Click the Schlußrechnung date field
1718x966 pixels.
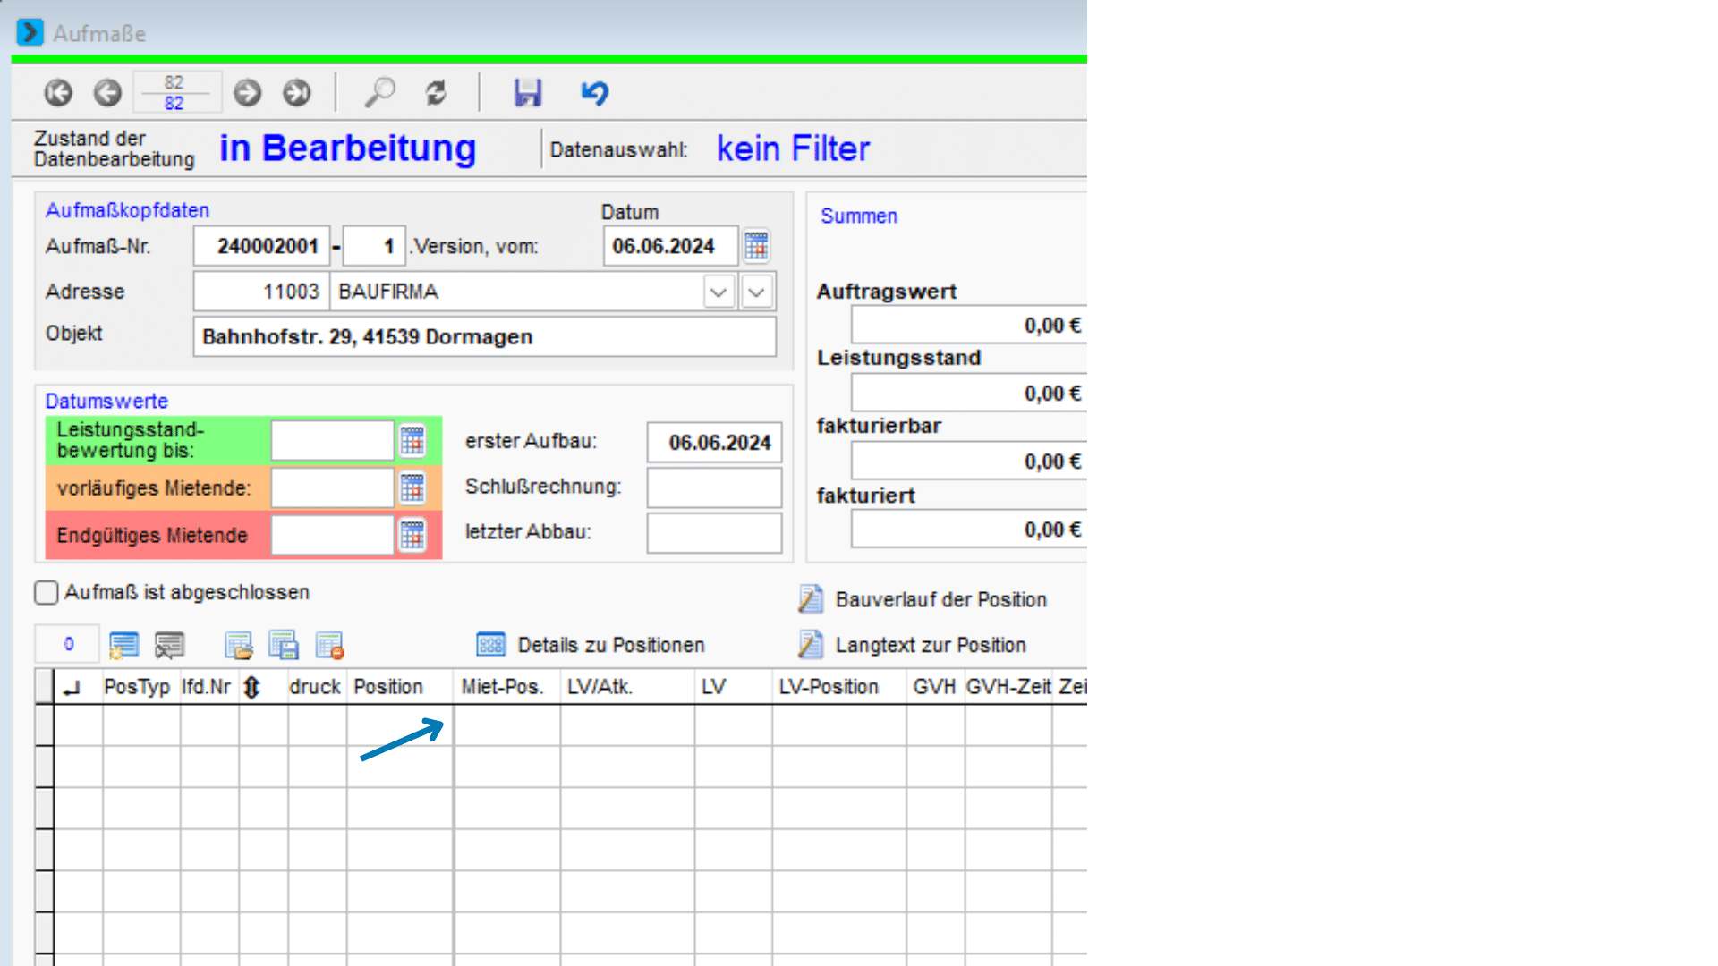pyautogui.click(x=714, y=487)
